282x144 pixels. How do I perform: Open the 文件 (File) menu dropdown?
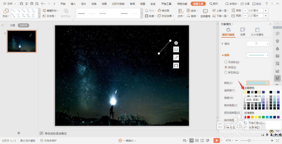coord(10,4)
